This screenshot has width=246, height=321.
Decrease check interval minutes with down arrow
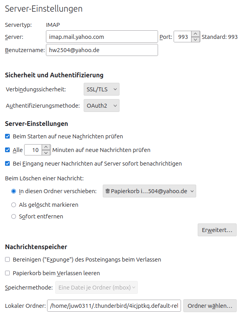point(46,152)
